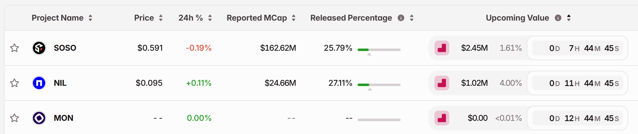This screenshot has width=638, height=134.
Task: Sort by Project Name using the arrows
Action: pos(90,18)
